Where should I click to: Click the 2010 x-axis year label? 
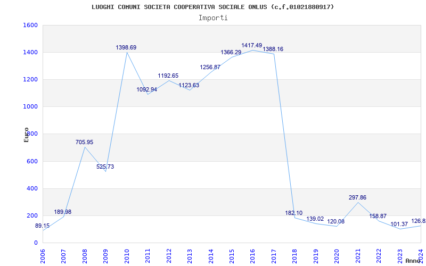127,256
